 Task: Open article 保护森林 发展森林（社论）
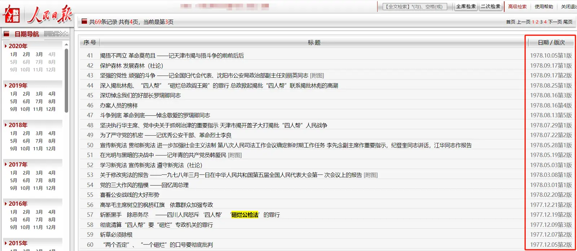[x=132, y=66]
